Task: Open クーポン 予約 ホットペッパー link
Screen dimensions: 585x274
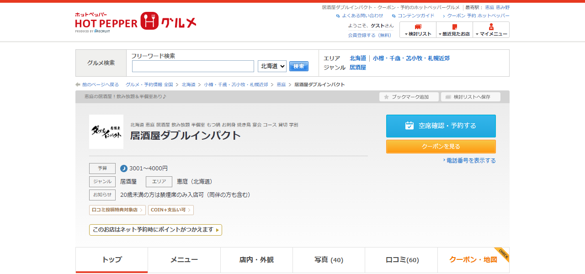Action: pyautogui.click(x=478, y=16)
